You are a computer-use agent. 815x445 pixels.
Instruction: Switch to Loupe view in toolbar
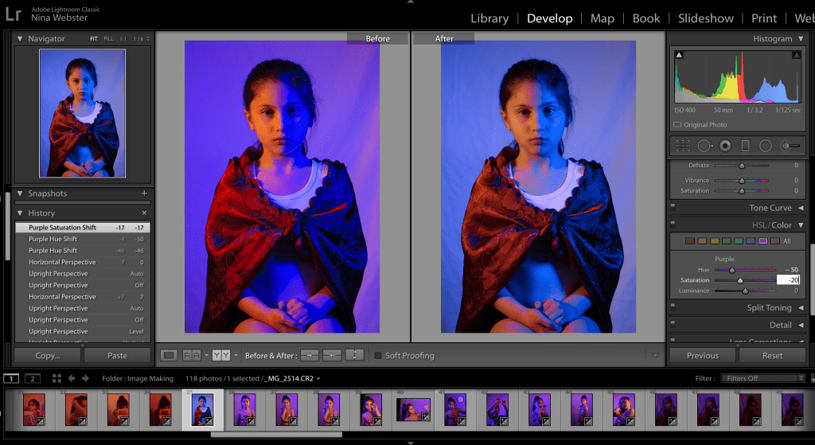(x=169, y=355)
